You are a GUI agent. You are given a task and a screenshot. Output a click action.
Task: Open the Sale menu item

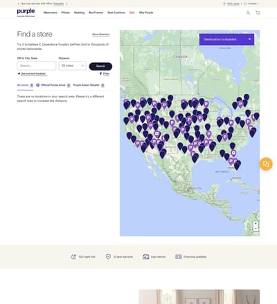pyautogui.click(x=132, y=12)
